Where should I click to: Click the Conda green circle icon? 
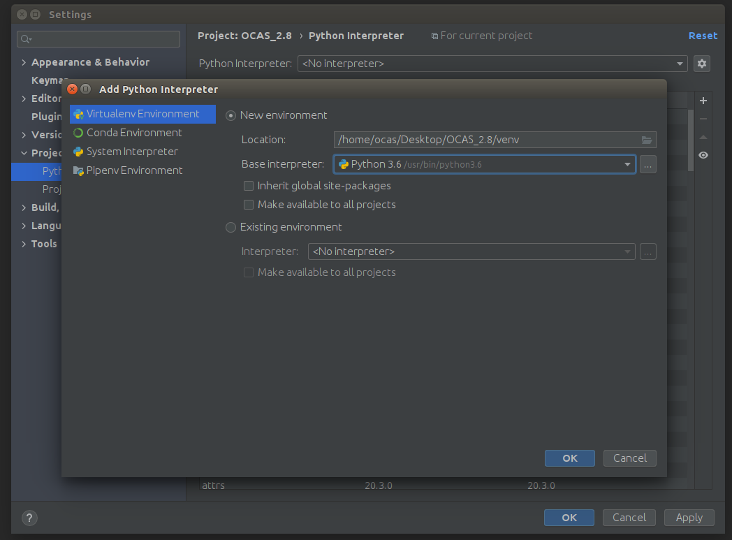point(78,133)
